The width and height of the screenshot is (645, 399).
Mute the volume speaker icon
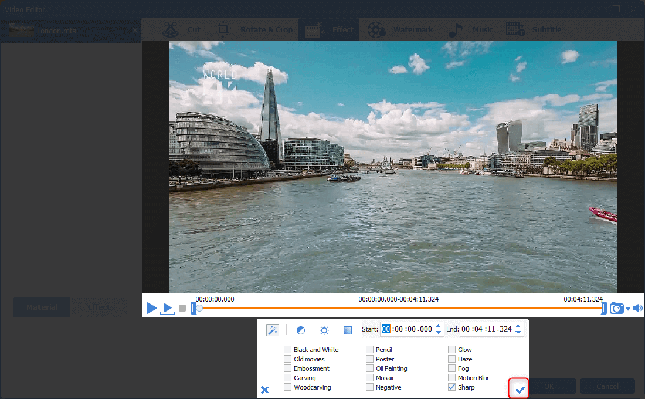click(637, 308)
